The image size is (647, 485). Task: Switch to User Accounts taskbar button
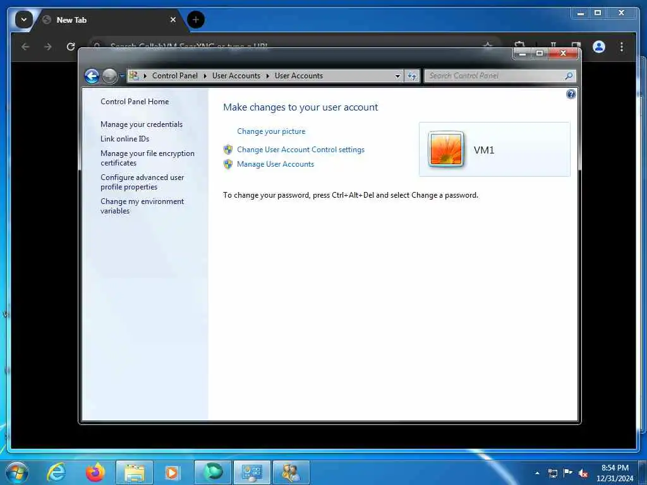291,472
